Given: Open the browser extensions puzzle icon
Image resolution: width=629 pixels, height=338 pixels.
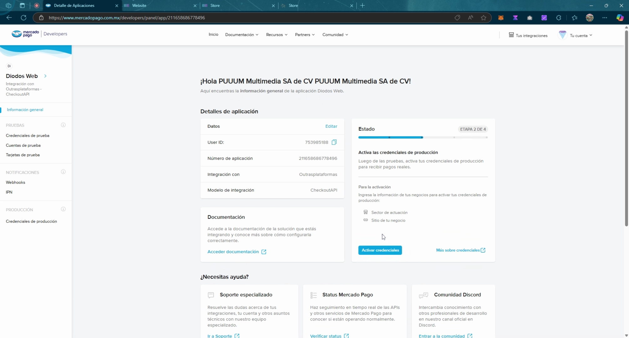Looking at the screenshot, I should click(x=559, y=18).
